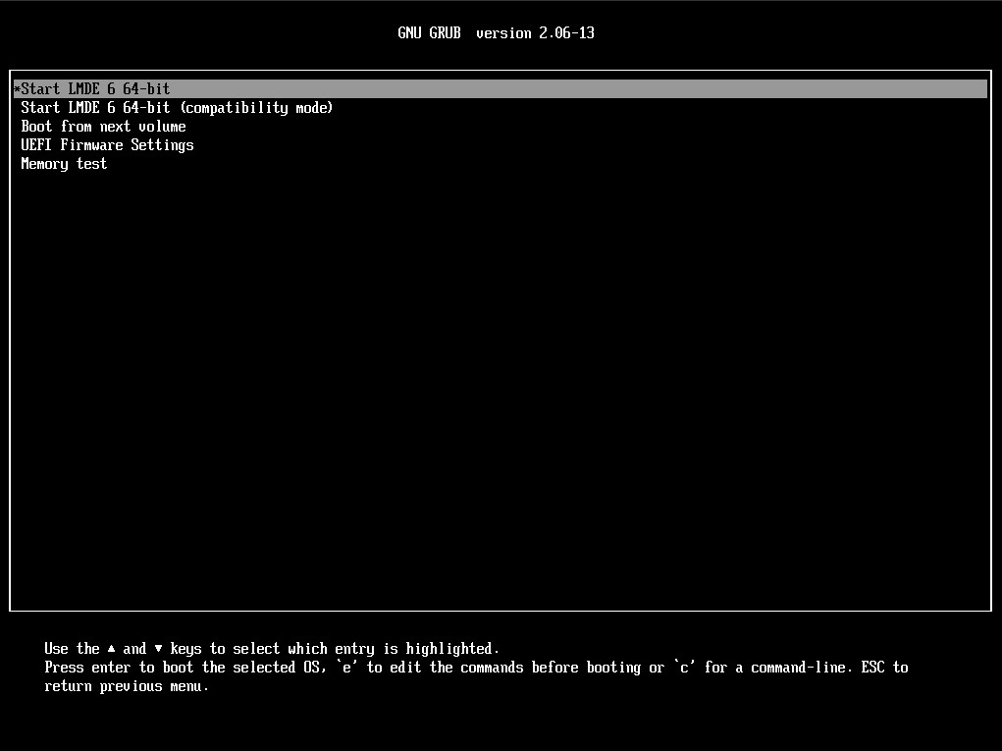Image resolution: width=1002 pixels, height=751 pixels.
Task: Click the asterisk selection marker
Action: click(x=17, y=89)
